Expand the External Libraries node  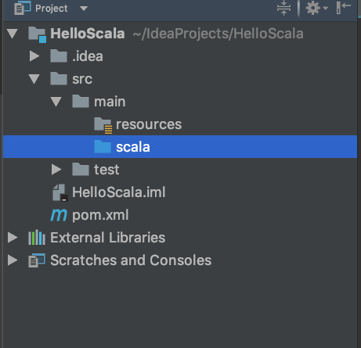tap(13, 238)
